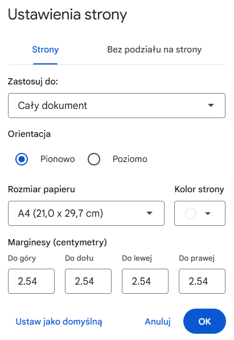Click the Do lewej margin field
This screenshot has width=234, height=340.
(x=145, y=281)
